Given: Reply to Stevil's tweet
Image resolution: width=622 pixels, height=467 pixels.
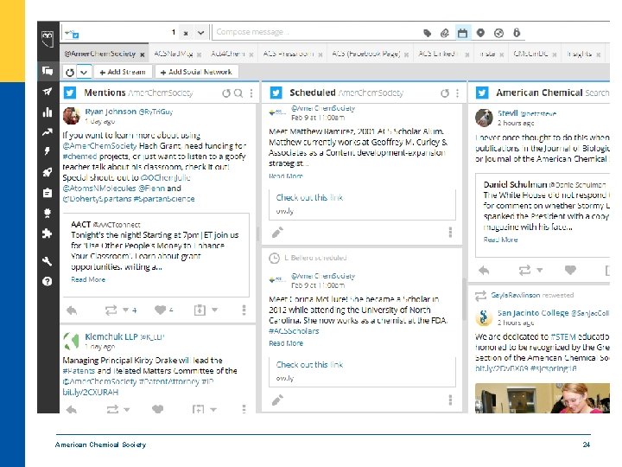Looking at the screenshot, I should (484, 271).
